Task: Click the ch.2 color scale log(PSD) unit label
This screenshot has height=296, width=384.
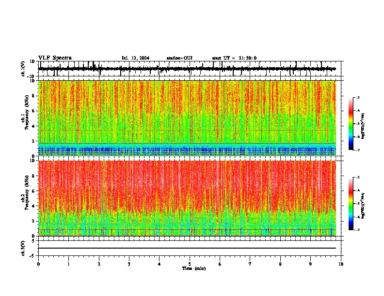Action: 363,206
